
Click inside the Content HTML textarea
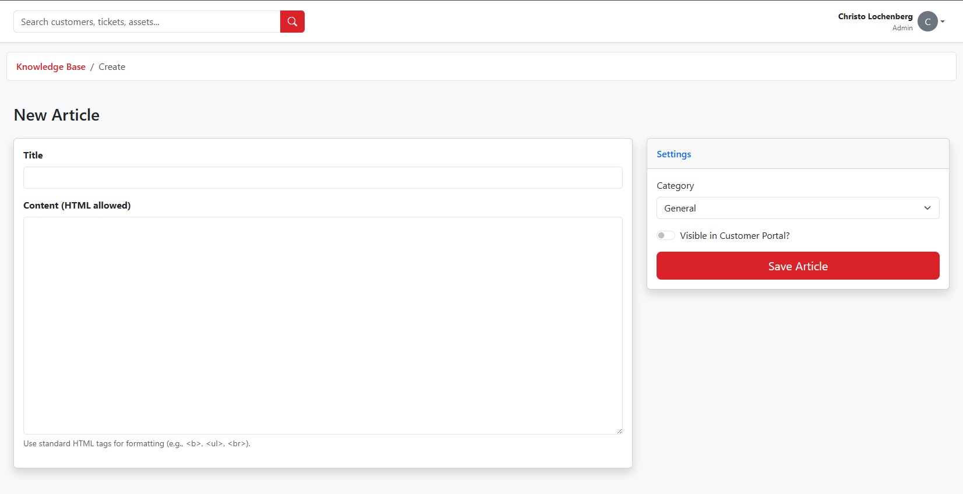(323, 326)
